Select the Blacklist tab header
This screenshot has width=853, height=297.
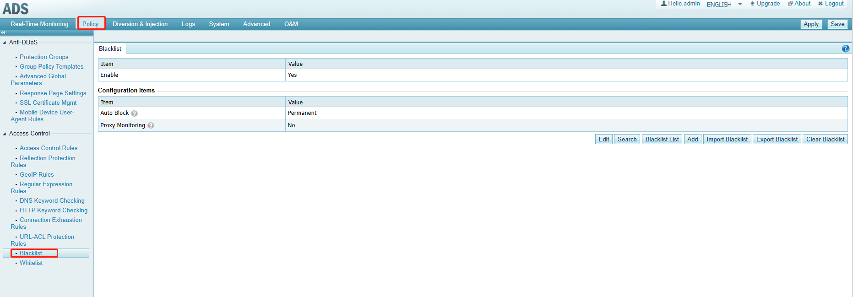click(110, 49)
